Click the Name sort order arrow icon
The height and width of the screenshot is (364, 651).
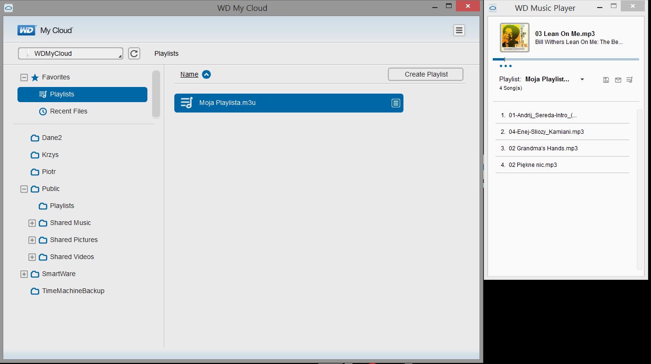206,74
